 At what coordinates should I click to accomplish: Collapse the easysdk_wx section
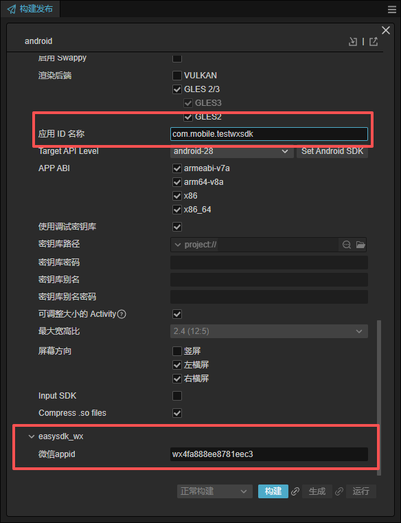point(32,436)
